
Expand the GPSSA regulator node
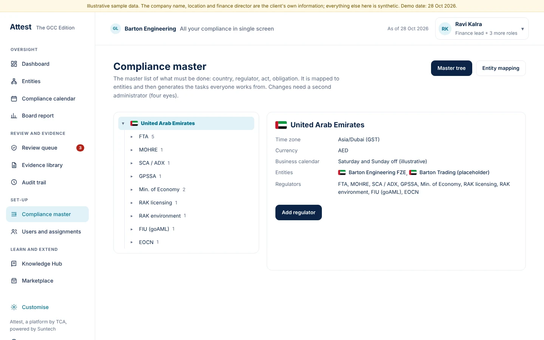click(131, 176)
